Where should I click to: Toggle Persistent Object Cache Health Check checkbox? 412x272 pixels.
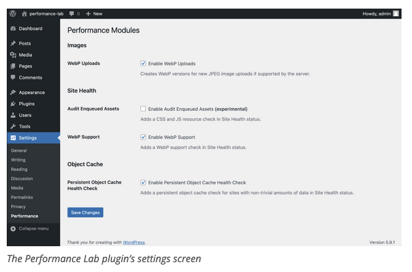[x=143, y=182]
